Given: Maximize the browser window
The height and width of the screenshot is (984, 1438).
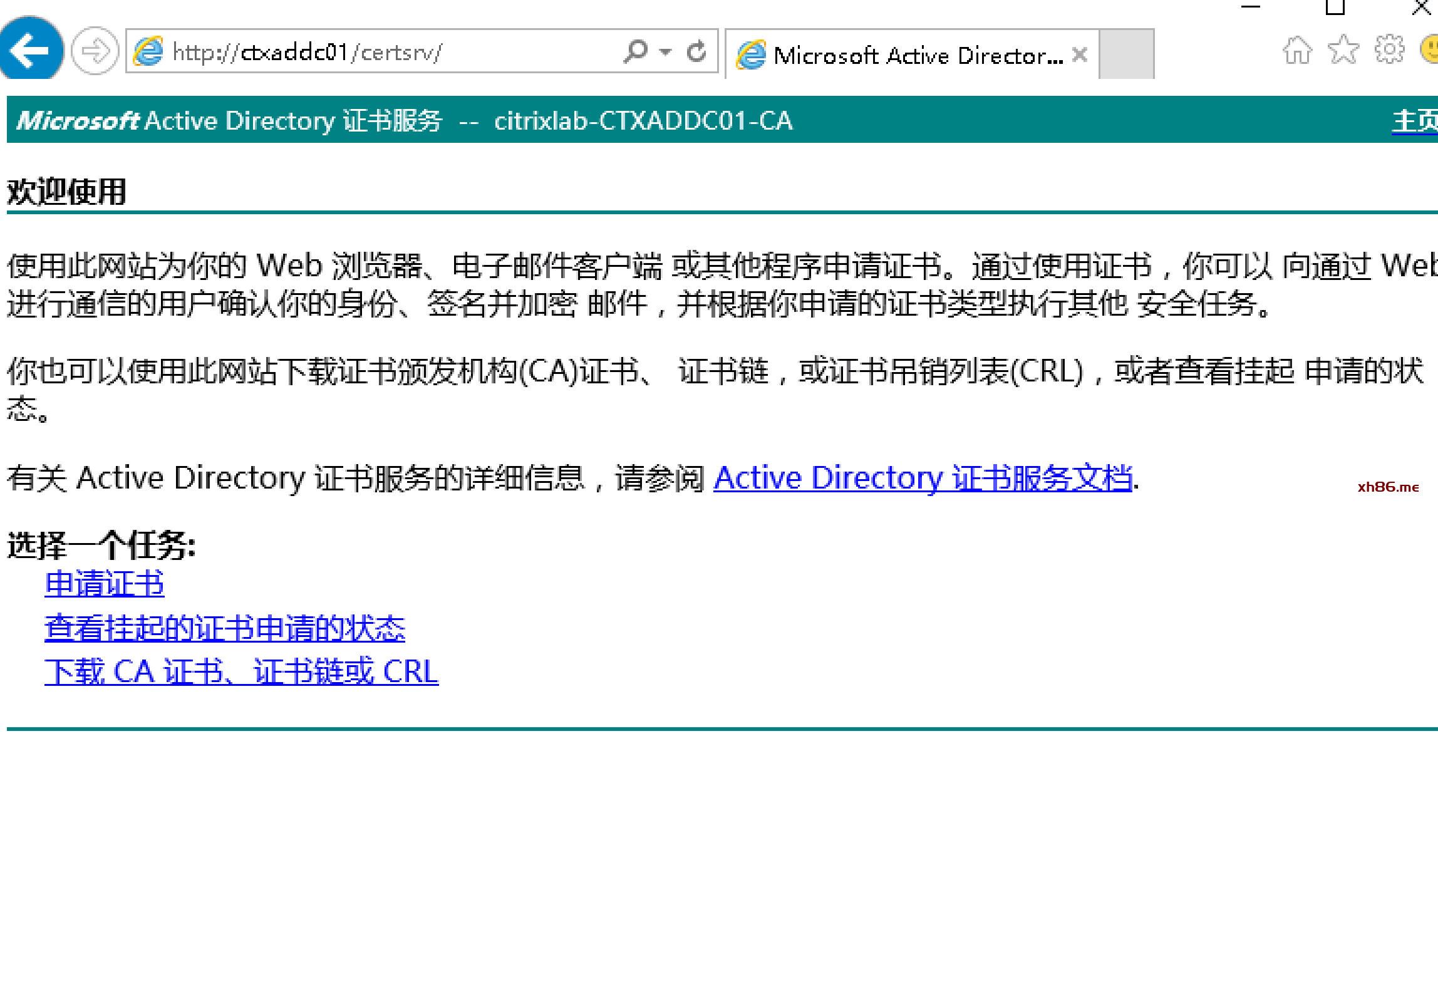Looking at the screenshot, I should click(x=1335, y=8).
